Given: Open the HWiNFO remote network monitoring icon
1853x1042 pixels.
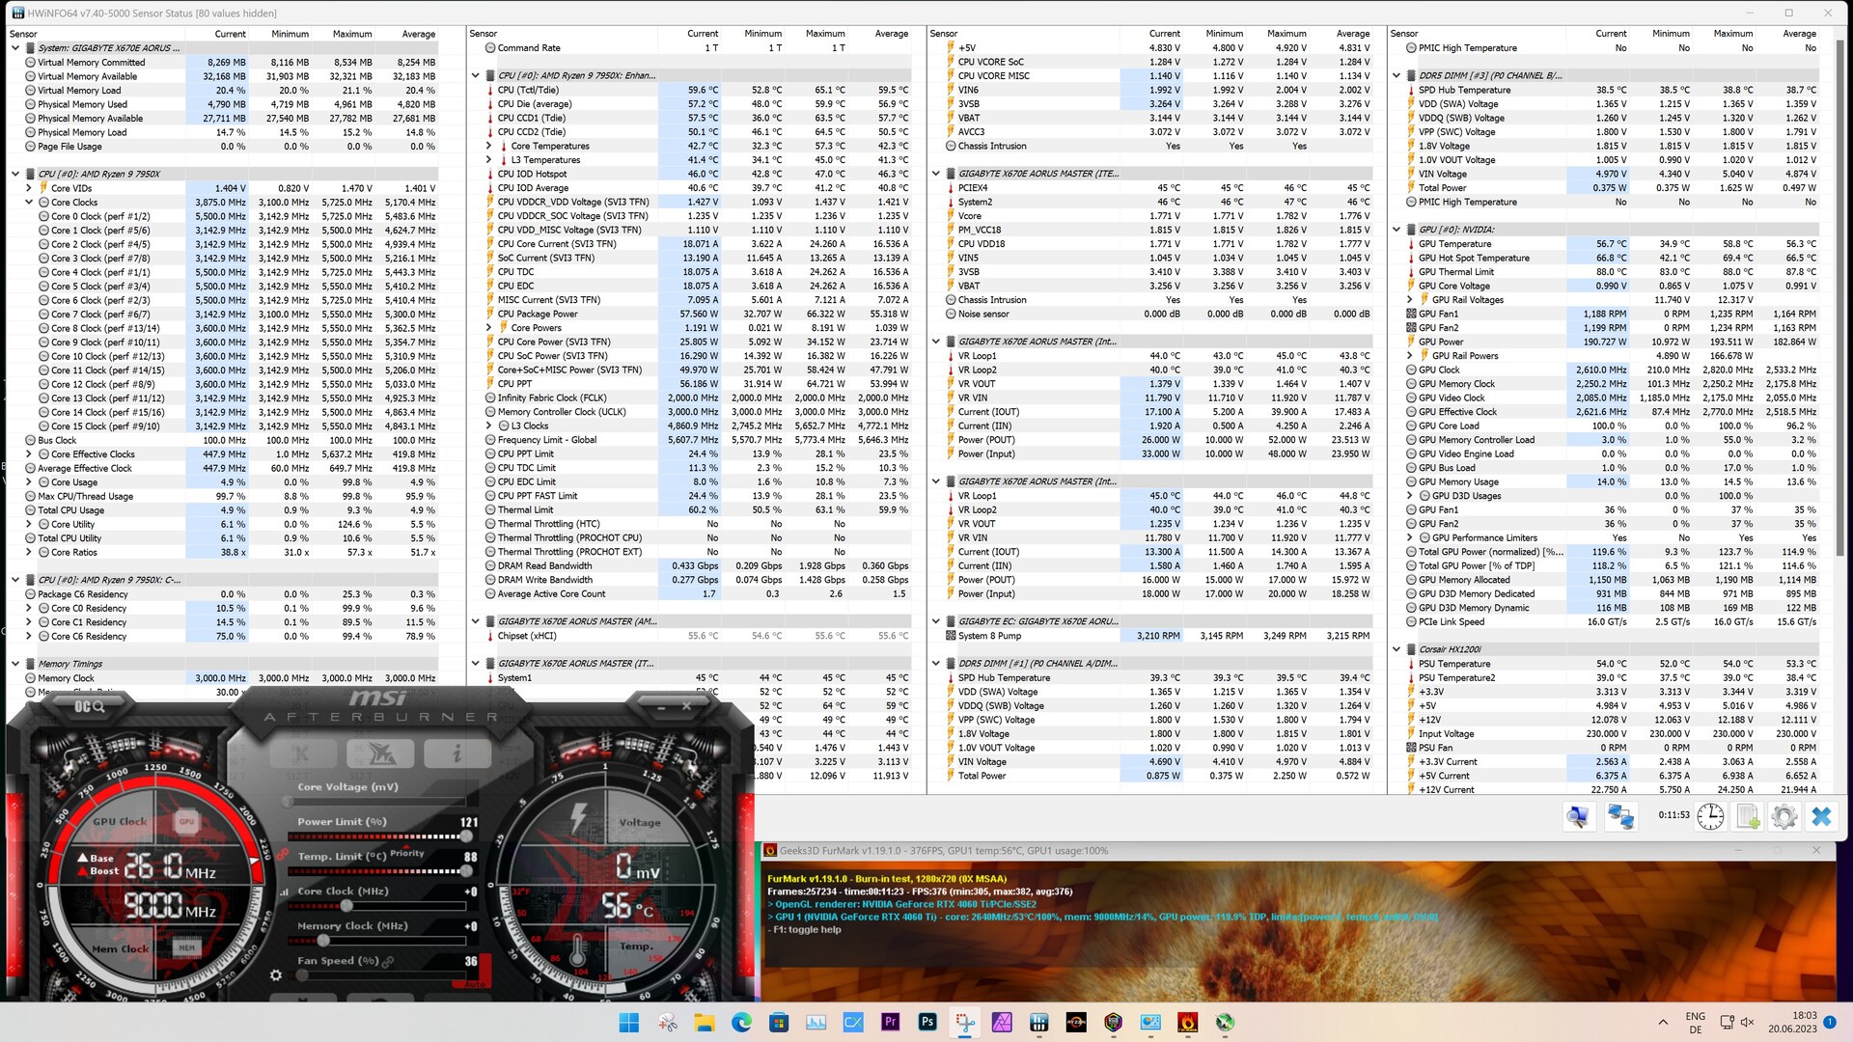Looking at the screenshot, I should click(1619, 817).
